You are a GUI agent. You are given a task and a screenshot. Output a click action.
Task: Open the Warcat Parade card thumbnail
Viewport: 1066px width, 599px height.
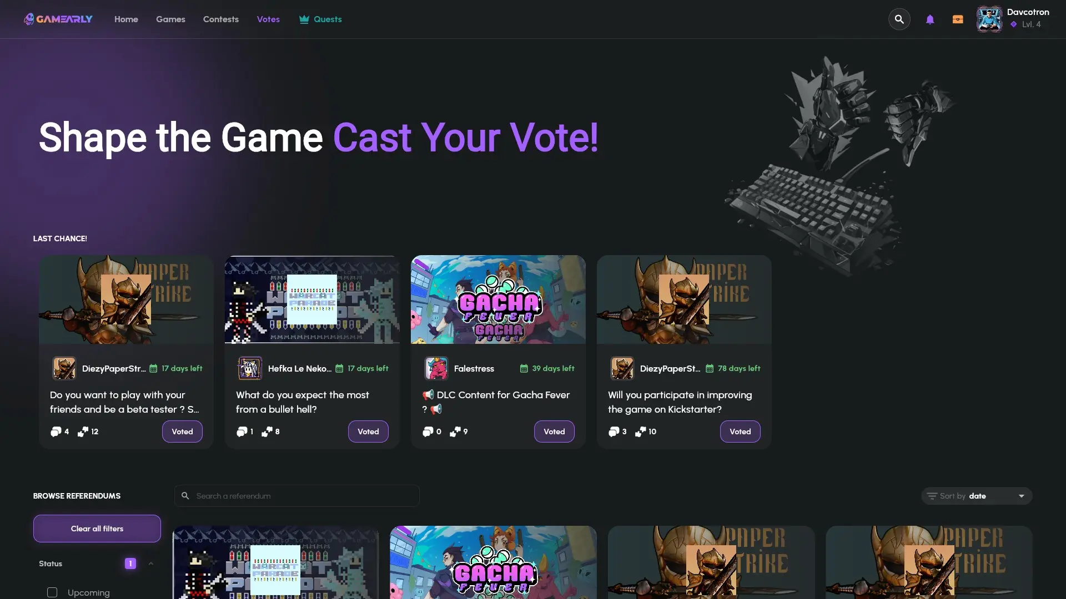pos(312,299)
